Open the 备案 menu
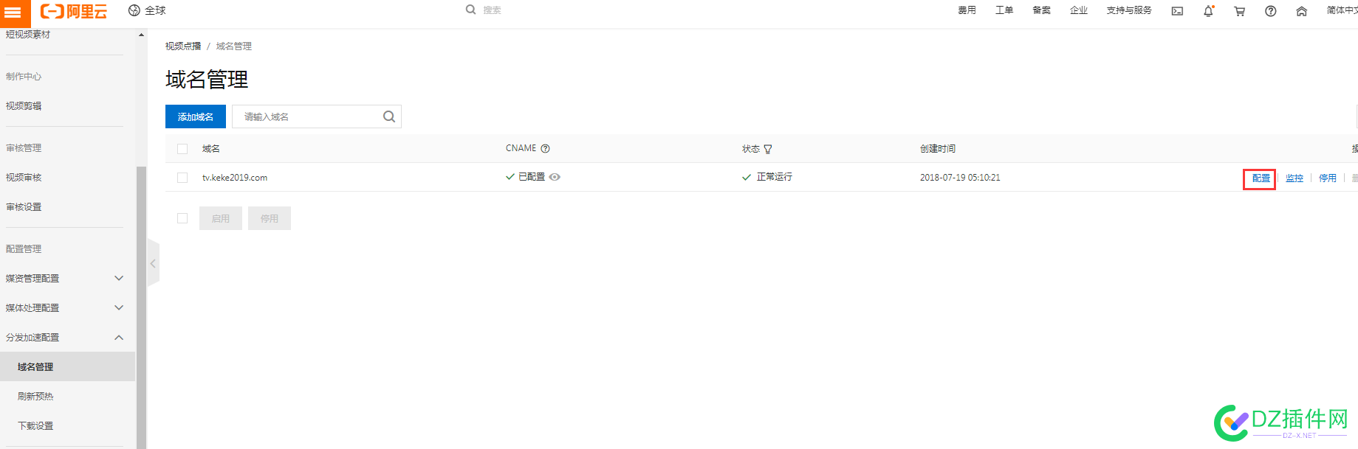This screenshot has height=449, width=1358. [1041, 10]
